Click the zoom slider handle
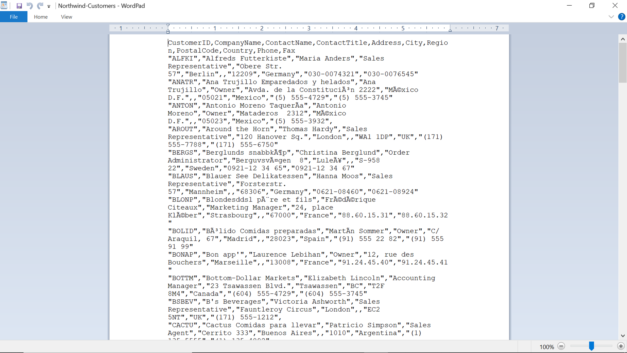This screenshot has height=353, width=627. pos(591,346)
